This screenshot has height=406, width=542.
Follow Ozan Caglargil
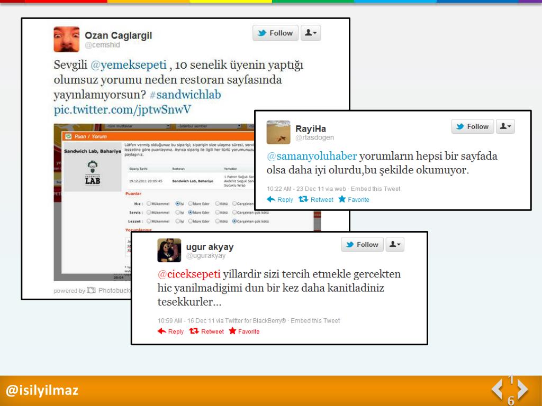(275, 33)
